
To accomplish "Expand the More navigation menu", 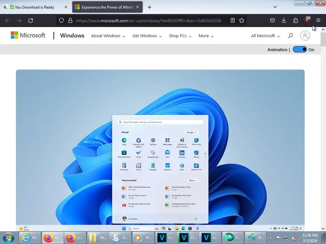I will click(x=206, y=36).
